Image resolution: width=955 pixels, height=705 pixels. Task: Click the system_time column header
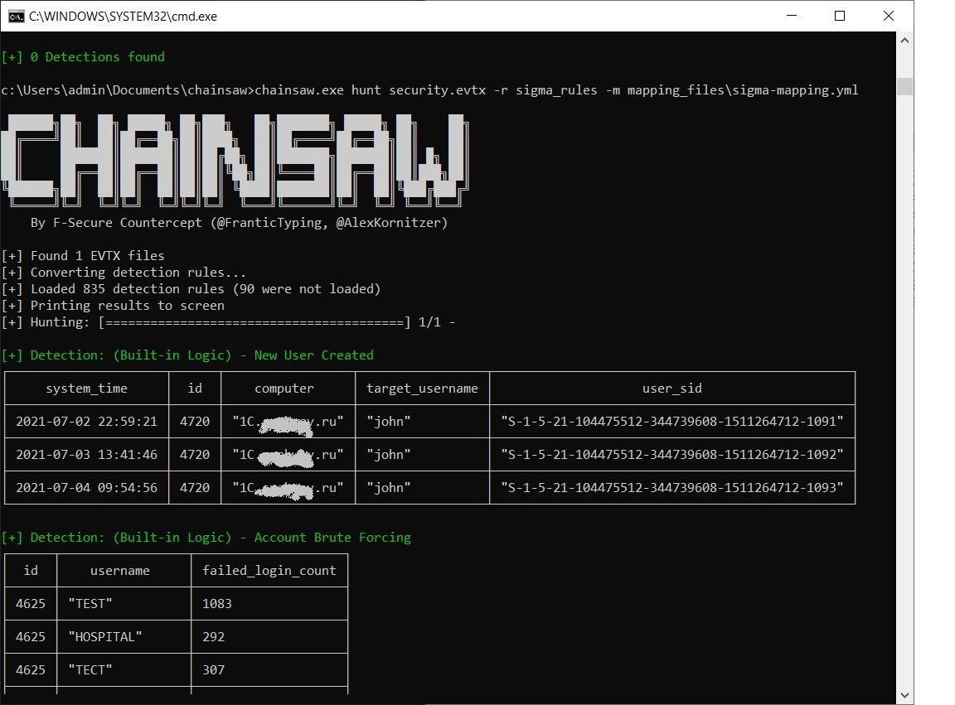[x=86, y=389]
